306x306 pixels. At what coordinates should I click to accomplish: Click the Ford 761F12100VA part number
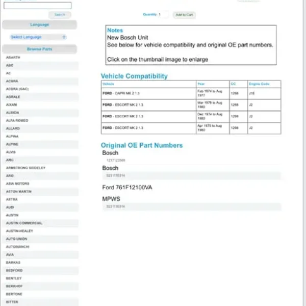pos(127,188)
